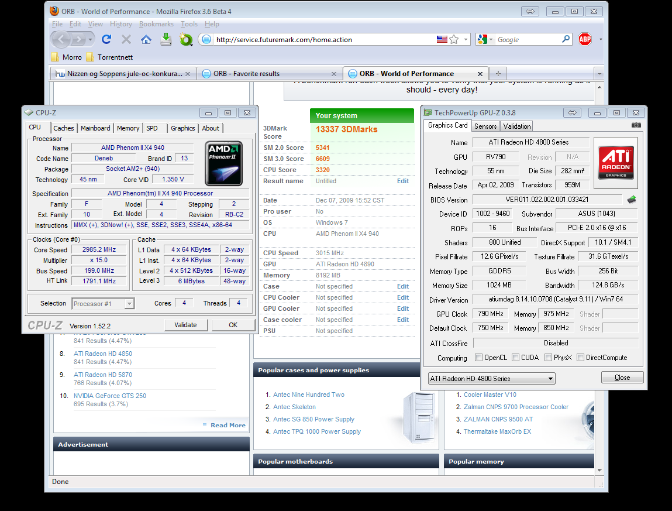Open Antec Nine Hundred Two link
This screenshot has width=672, height=511.
[309, 395]
